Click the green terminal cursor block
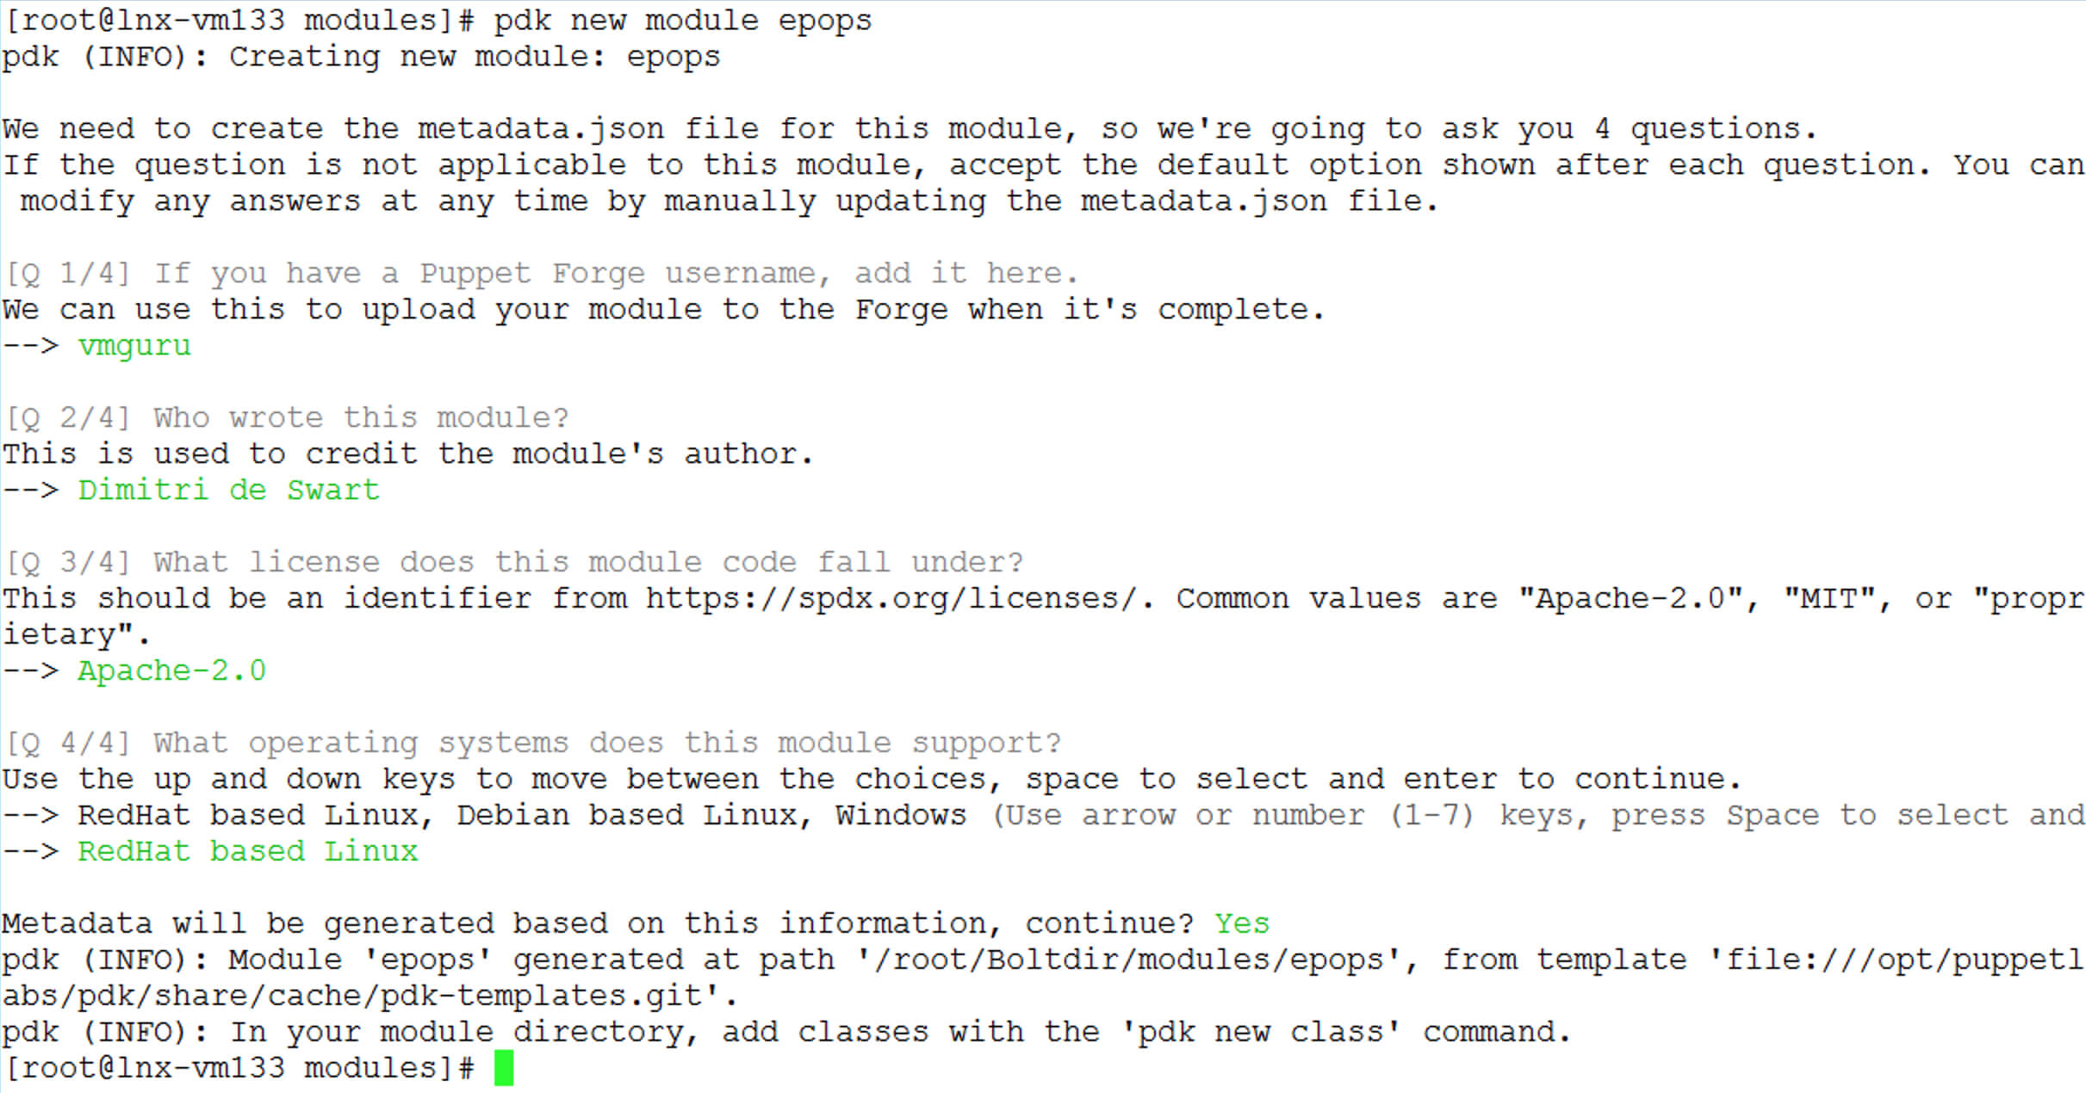This screenshot has height=1093, width=2086. tap(504, 1068)
